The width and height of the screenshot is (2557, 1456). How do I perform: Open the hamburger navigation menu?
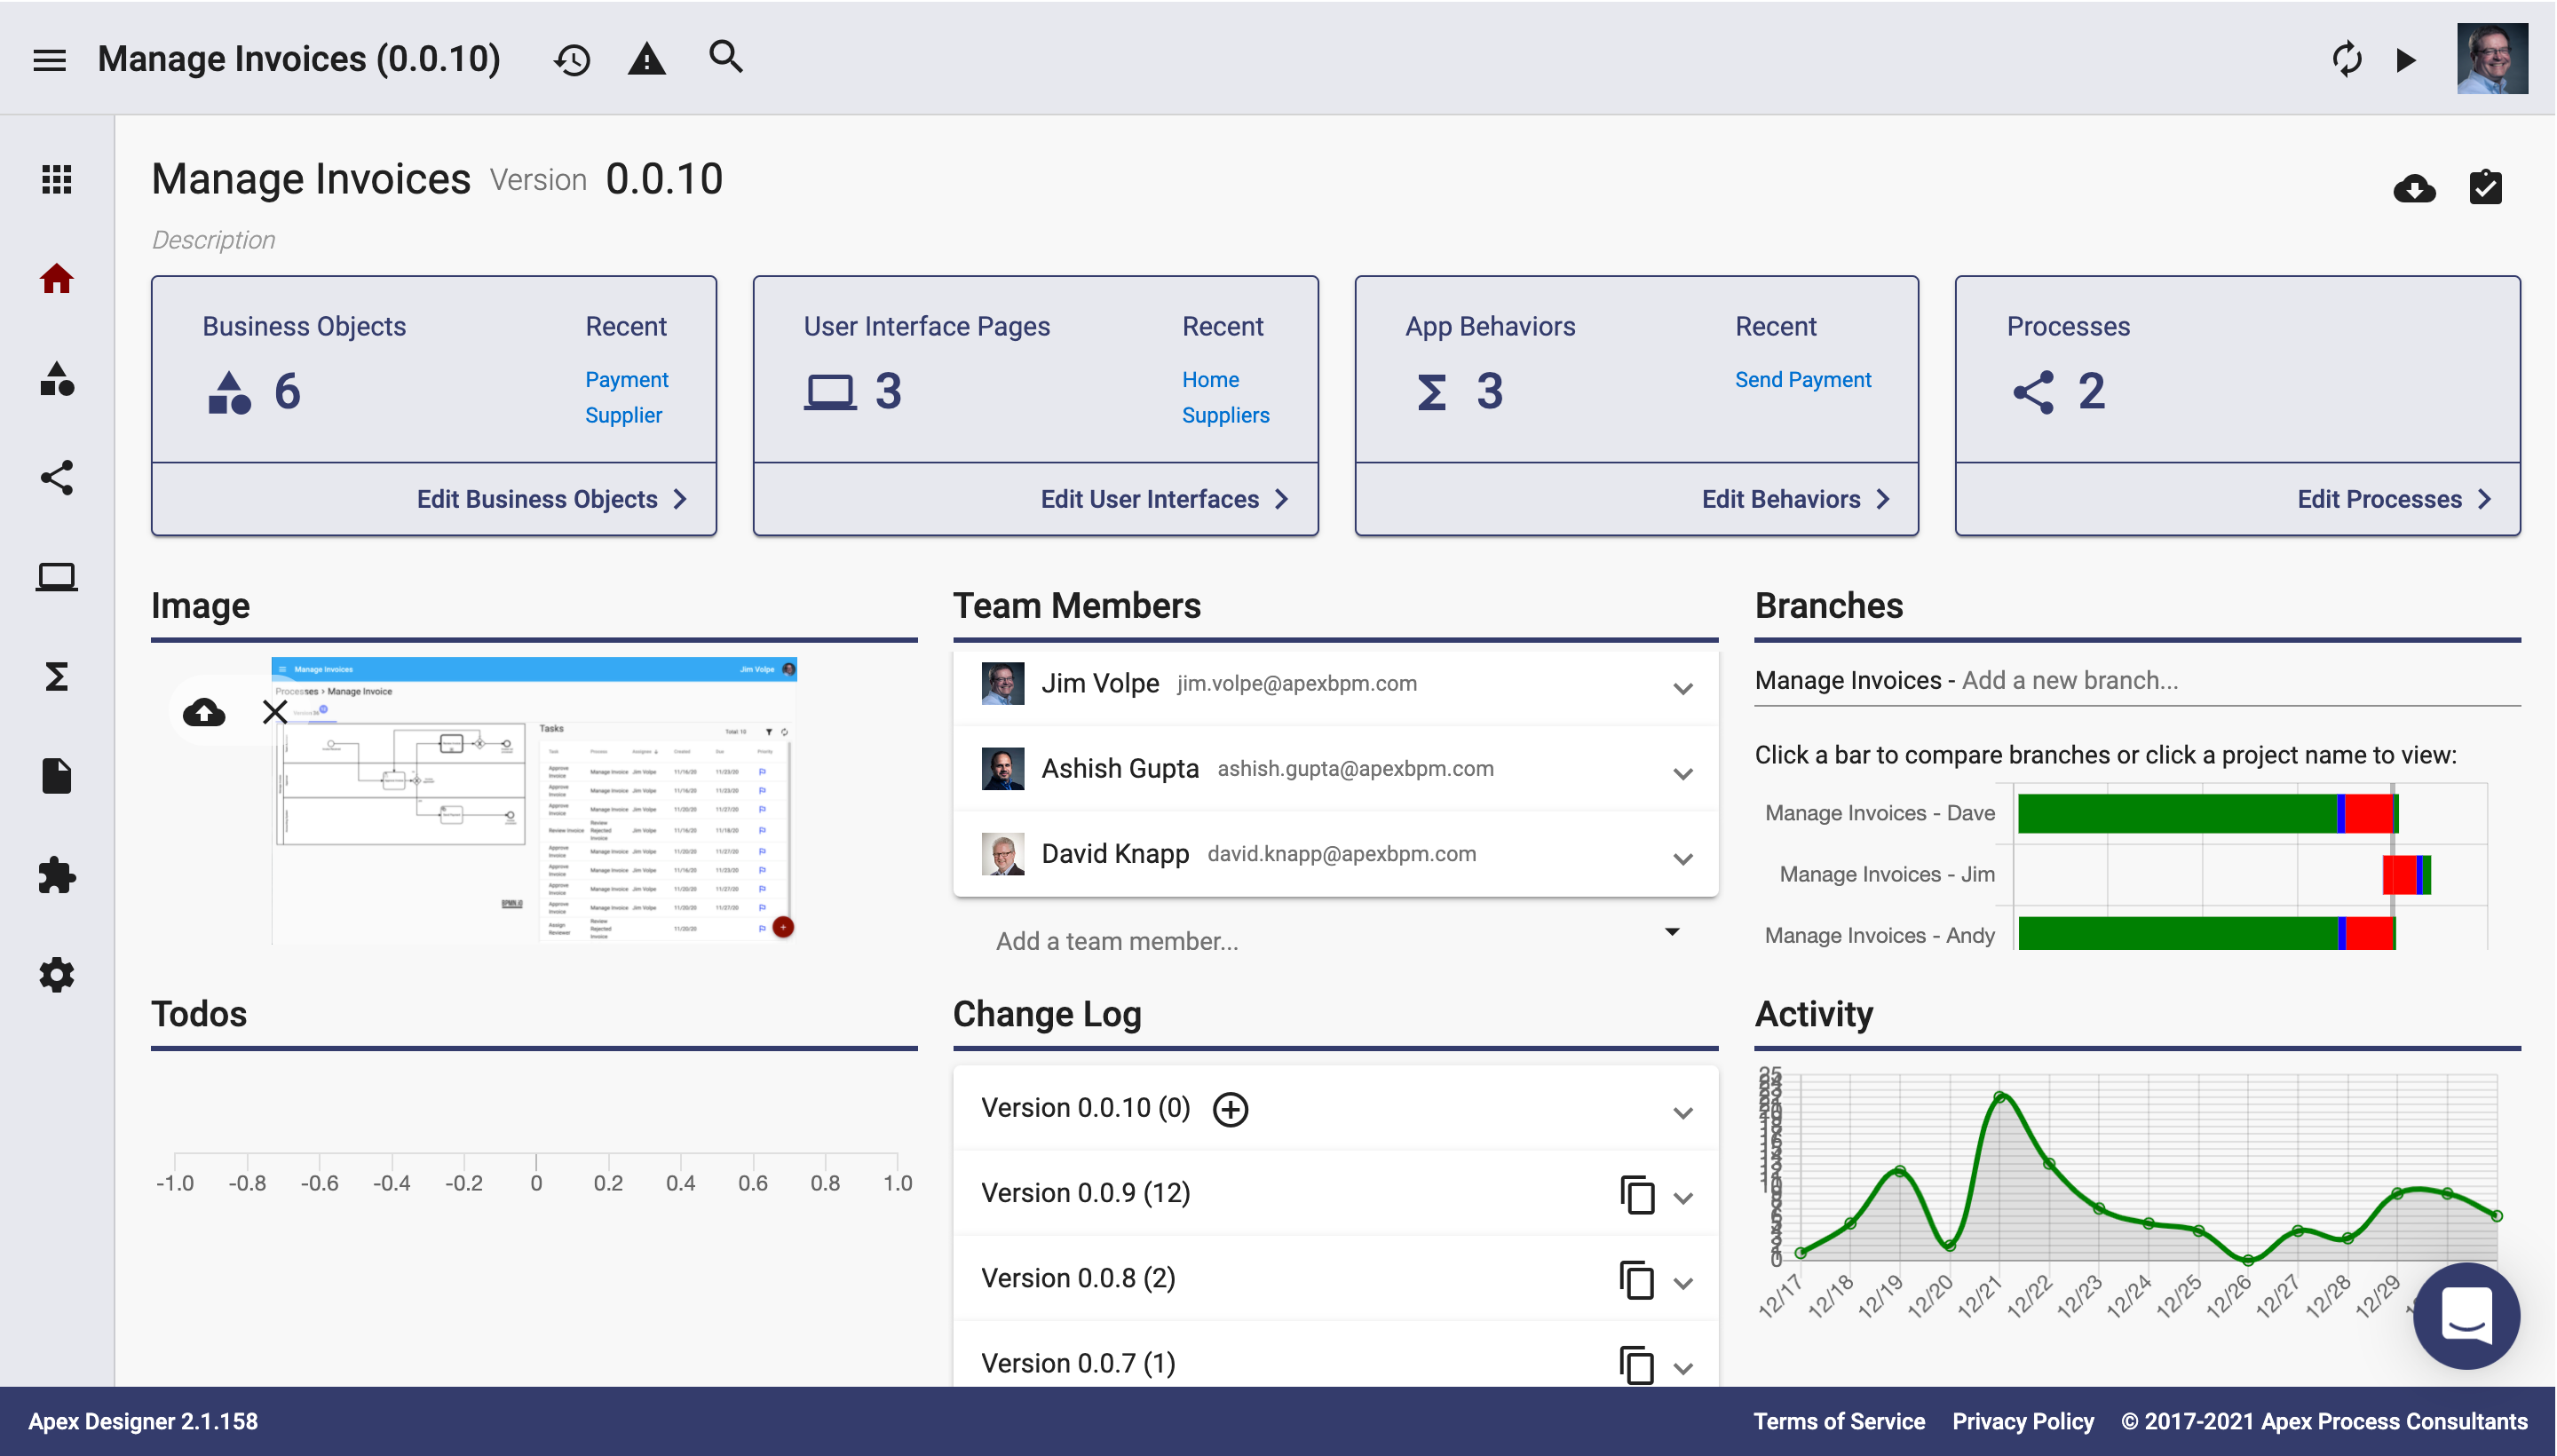point(49,60)
